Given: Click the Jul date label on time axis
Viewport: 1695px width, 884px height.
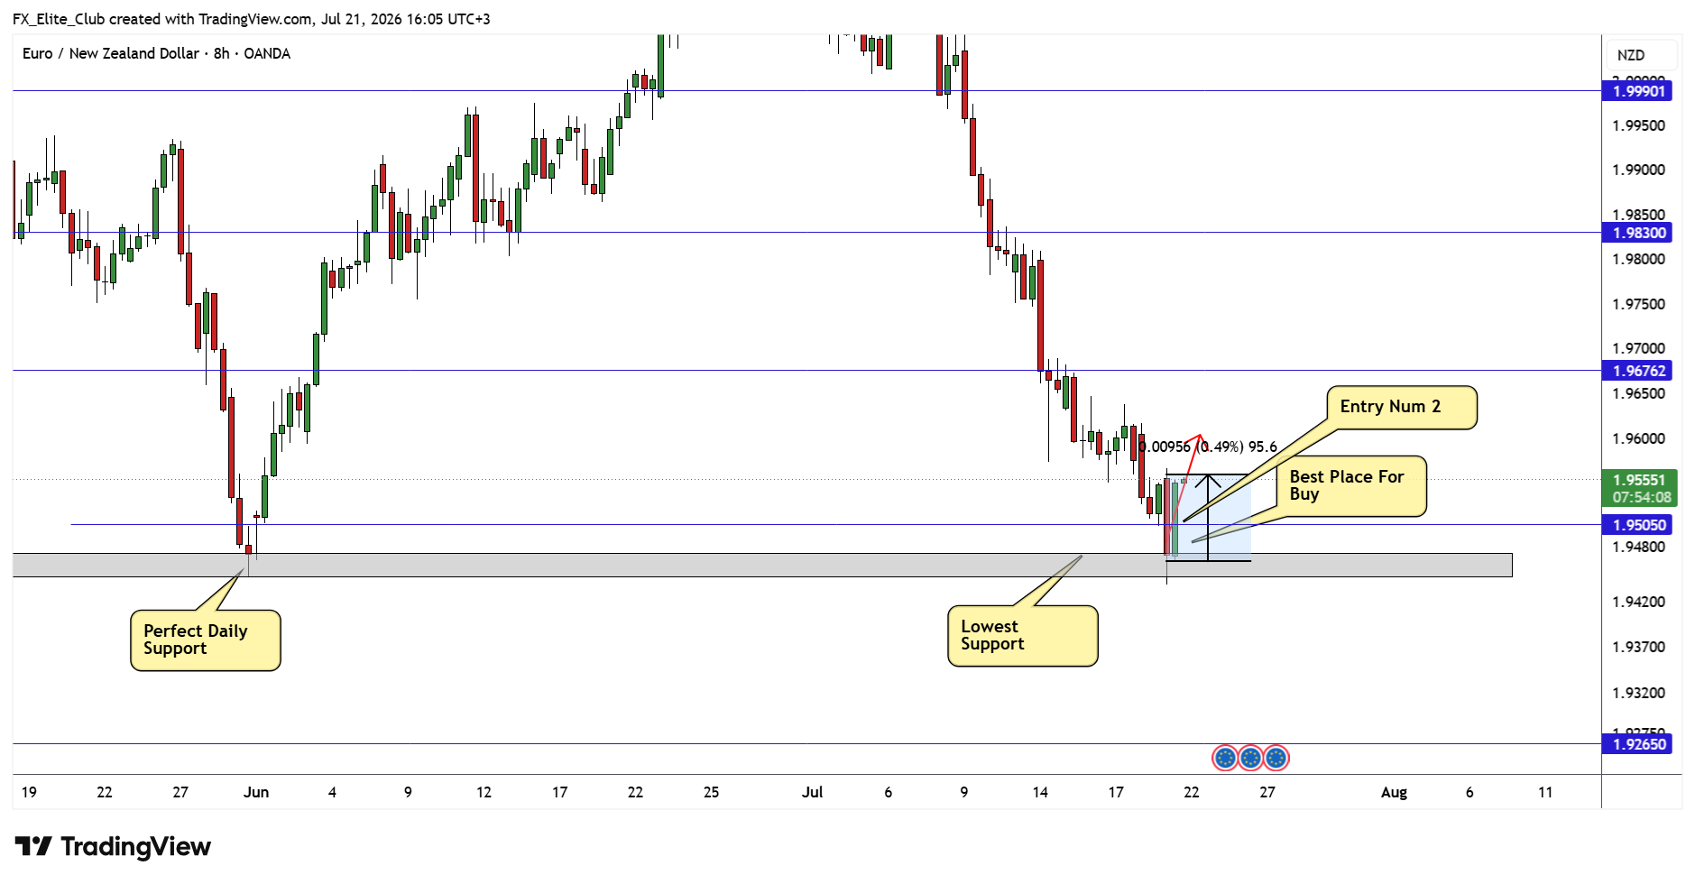Looking at the screenshot, I should [x=812, y=792].
